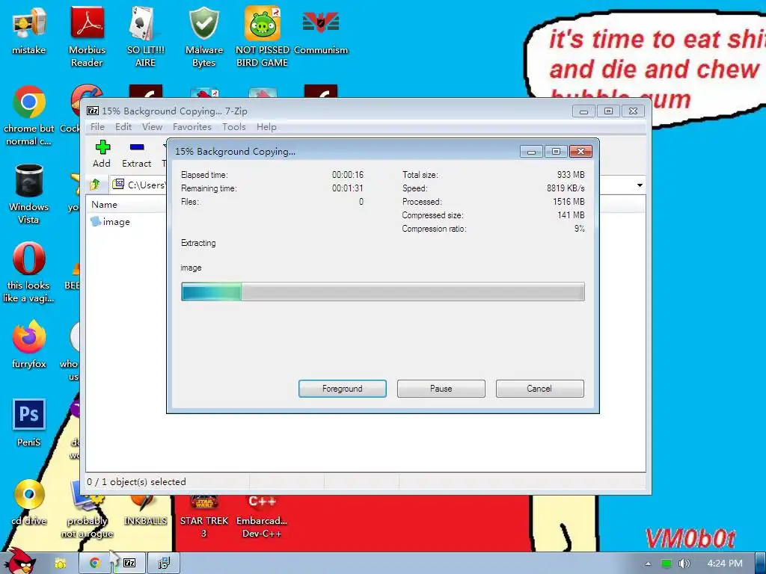
Task: Click the extraction progress bar
Action: coord(382,291)
